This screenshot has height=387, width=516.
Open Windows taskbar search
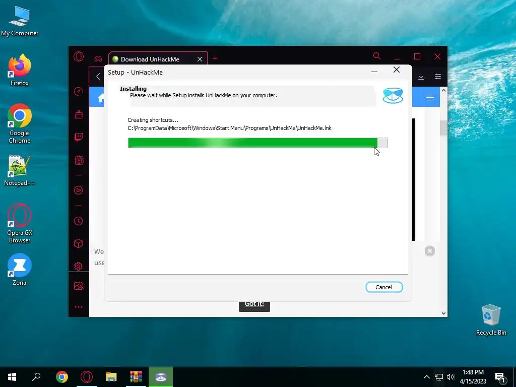(36, 377)
